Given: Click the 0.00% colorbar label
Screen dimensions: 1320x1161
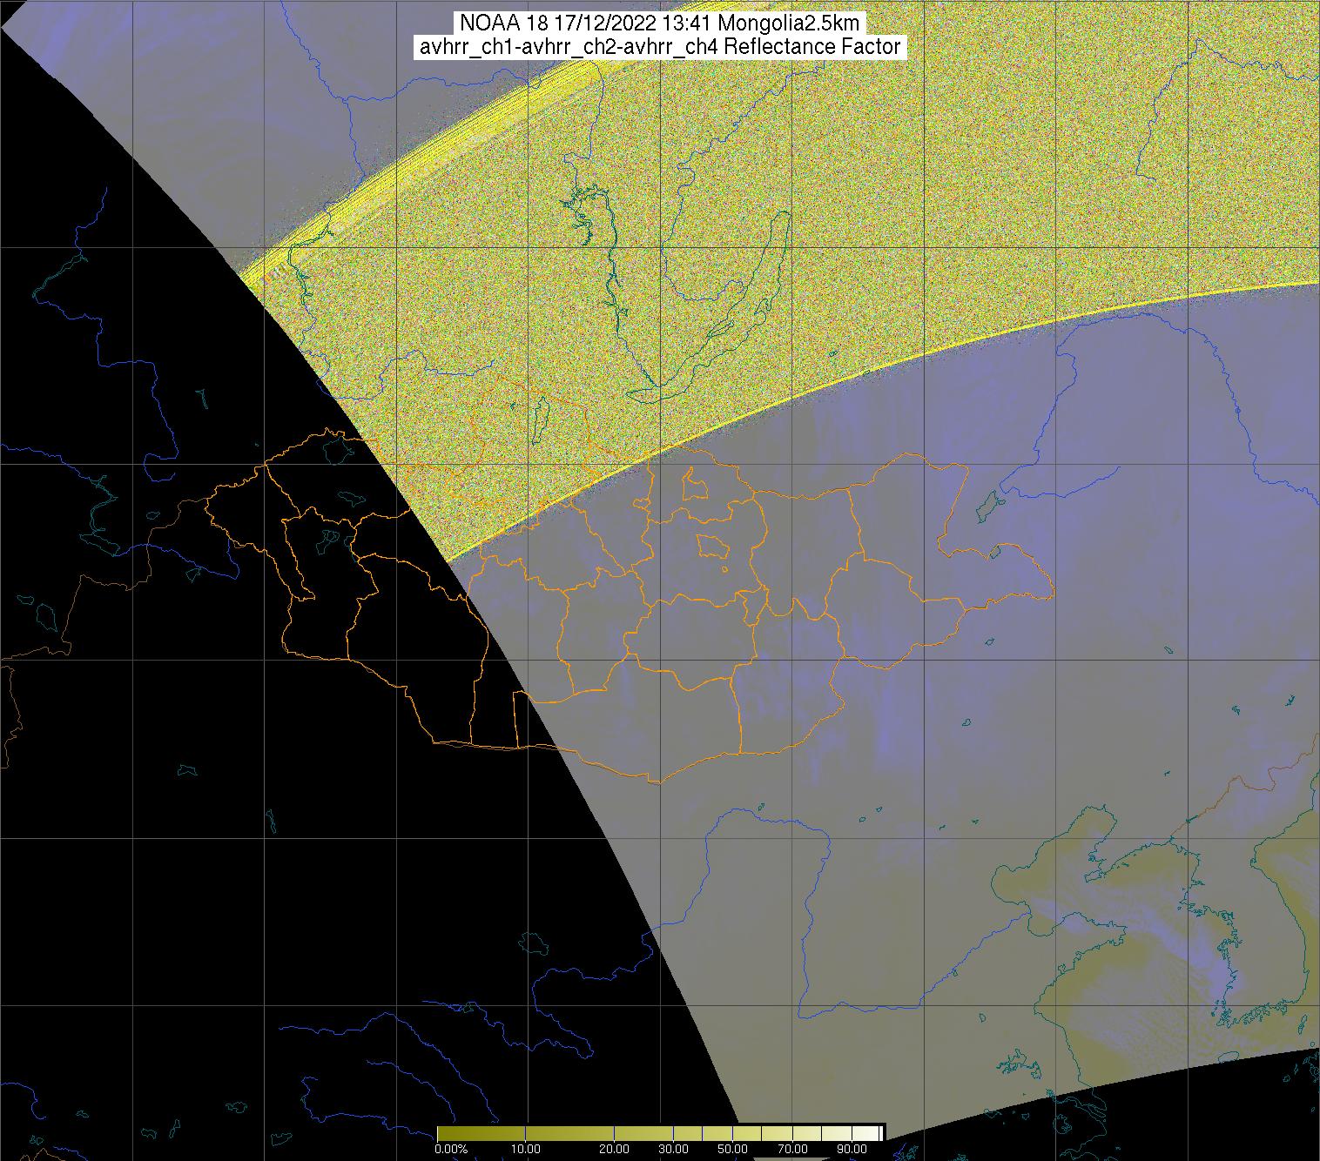Looking at the screenshot, I should (x=451, y=1150).
